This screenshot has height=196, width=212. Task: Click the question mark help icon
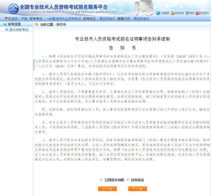187,13
